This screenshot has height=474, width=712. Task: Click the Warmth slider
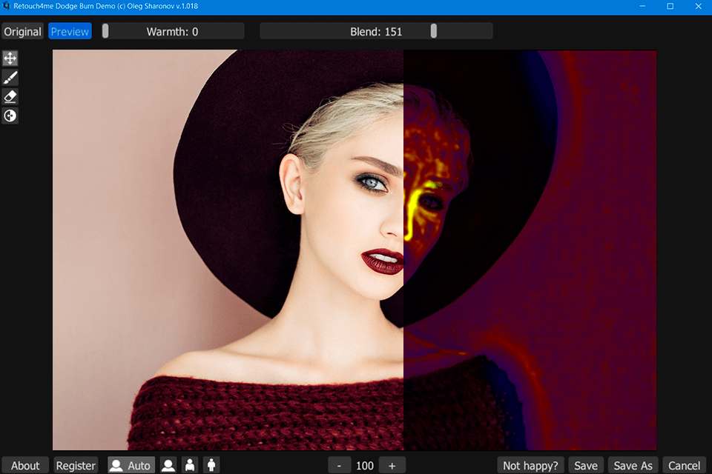tap(173, 31)
